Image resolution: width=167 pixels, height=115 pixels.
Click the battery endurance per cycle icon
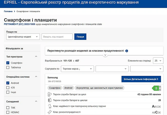[x=50, y=94]
